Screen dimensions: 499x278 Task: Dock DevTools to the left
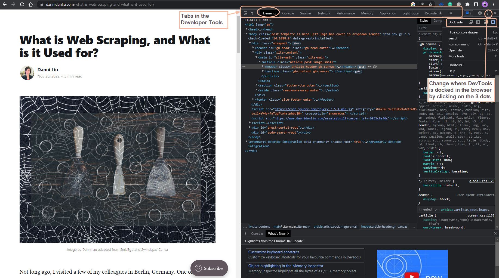coord(478,22)
